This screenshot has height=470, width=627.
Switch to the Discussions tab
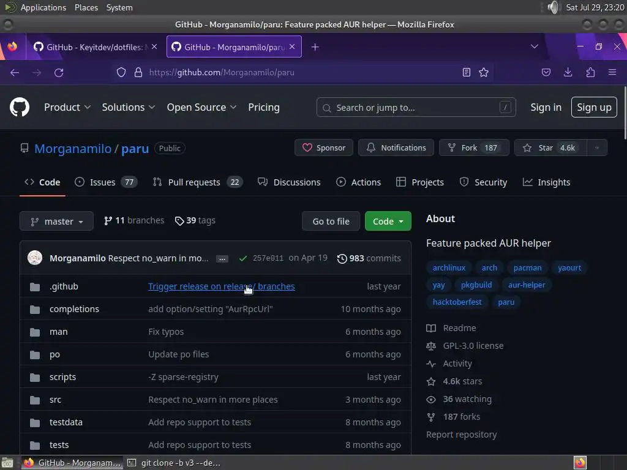[289, 182]
